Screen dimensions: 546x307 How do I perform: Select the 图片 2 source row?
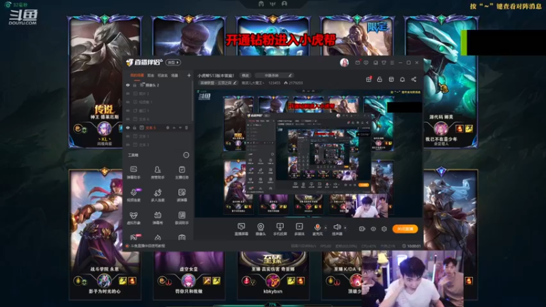point(158,93)
